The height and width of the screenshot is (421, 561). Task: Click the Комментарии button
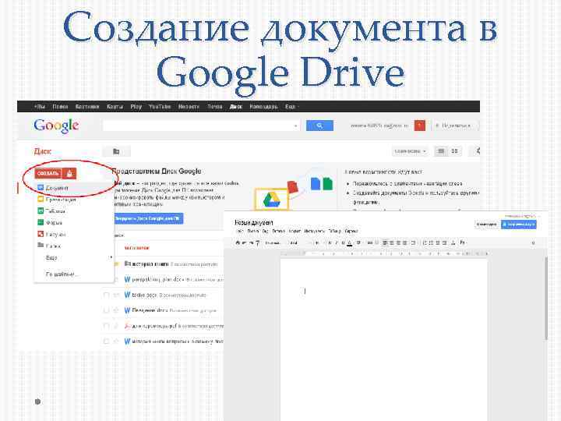[486, 225]
